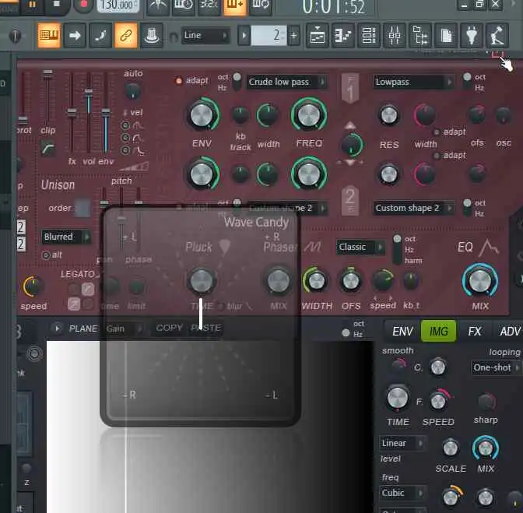Click the 0:01:52 time display

[x=333, y=7]
